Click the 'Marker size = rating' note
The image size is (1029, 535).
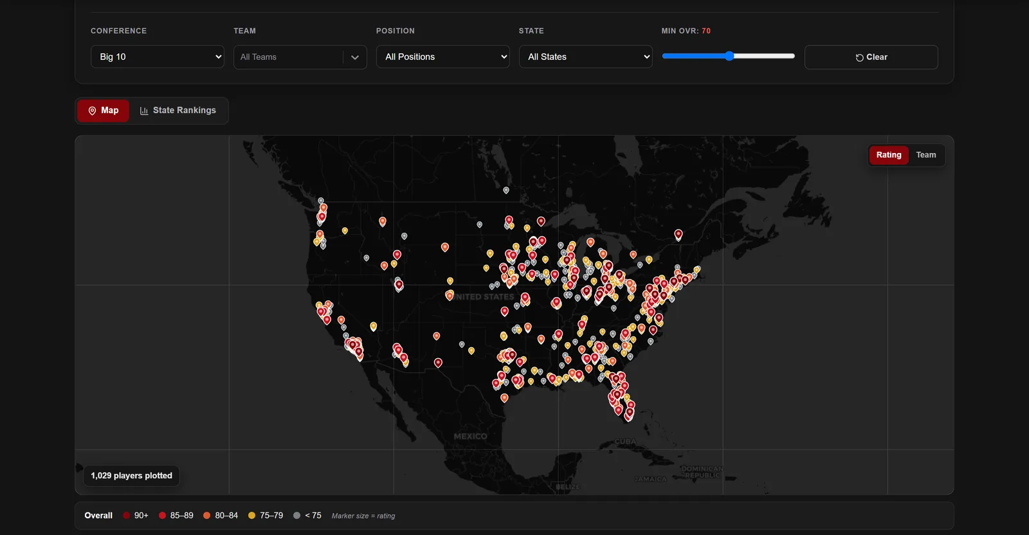pos(363,516)
